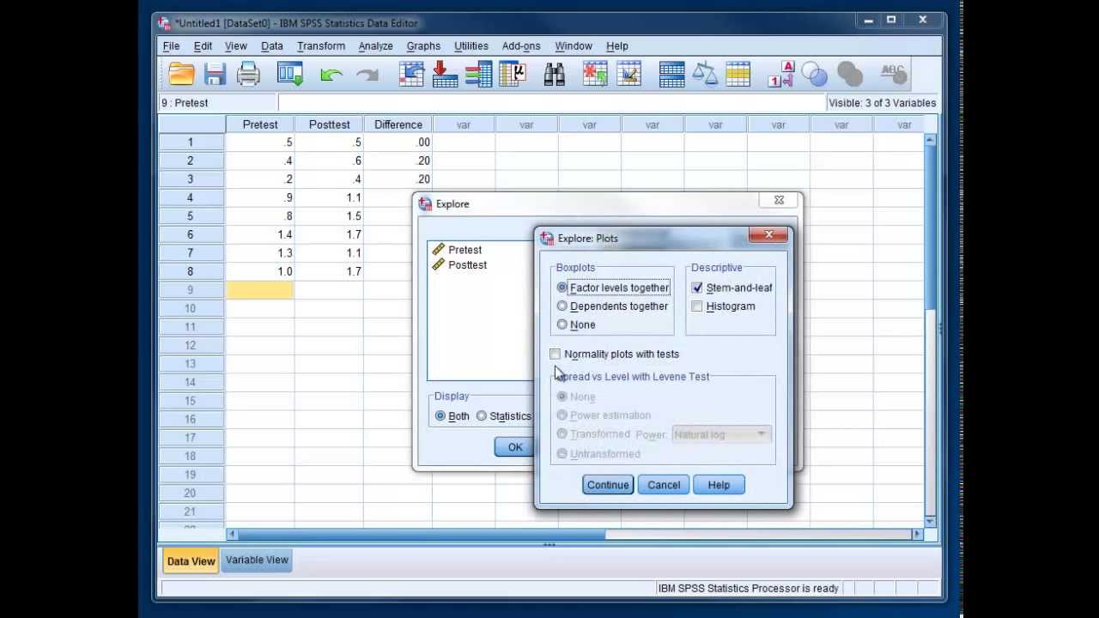1099x618 pixels.
Task: Print using the printer toolbar icon
Action: click(x=248, y=75)
